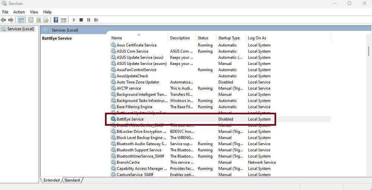Click gear icon beside Auto Time Zone Updater
The image size is (372, 190).
[113, 82]
